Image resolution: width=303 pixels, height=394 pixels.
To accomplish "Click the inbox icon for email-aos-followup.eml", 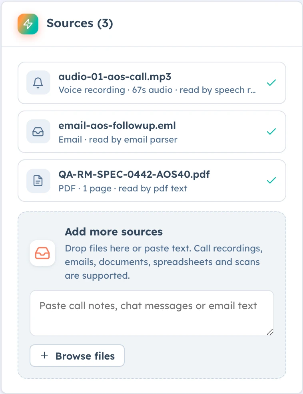I will (38, 131).
